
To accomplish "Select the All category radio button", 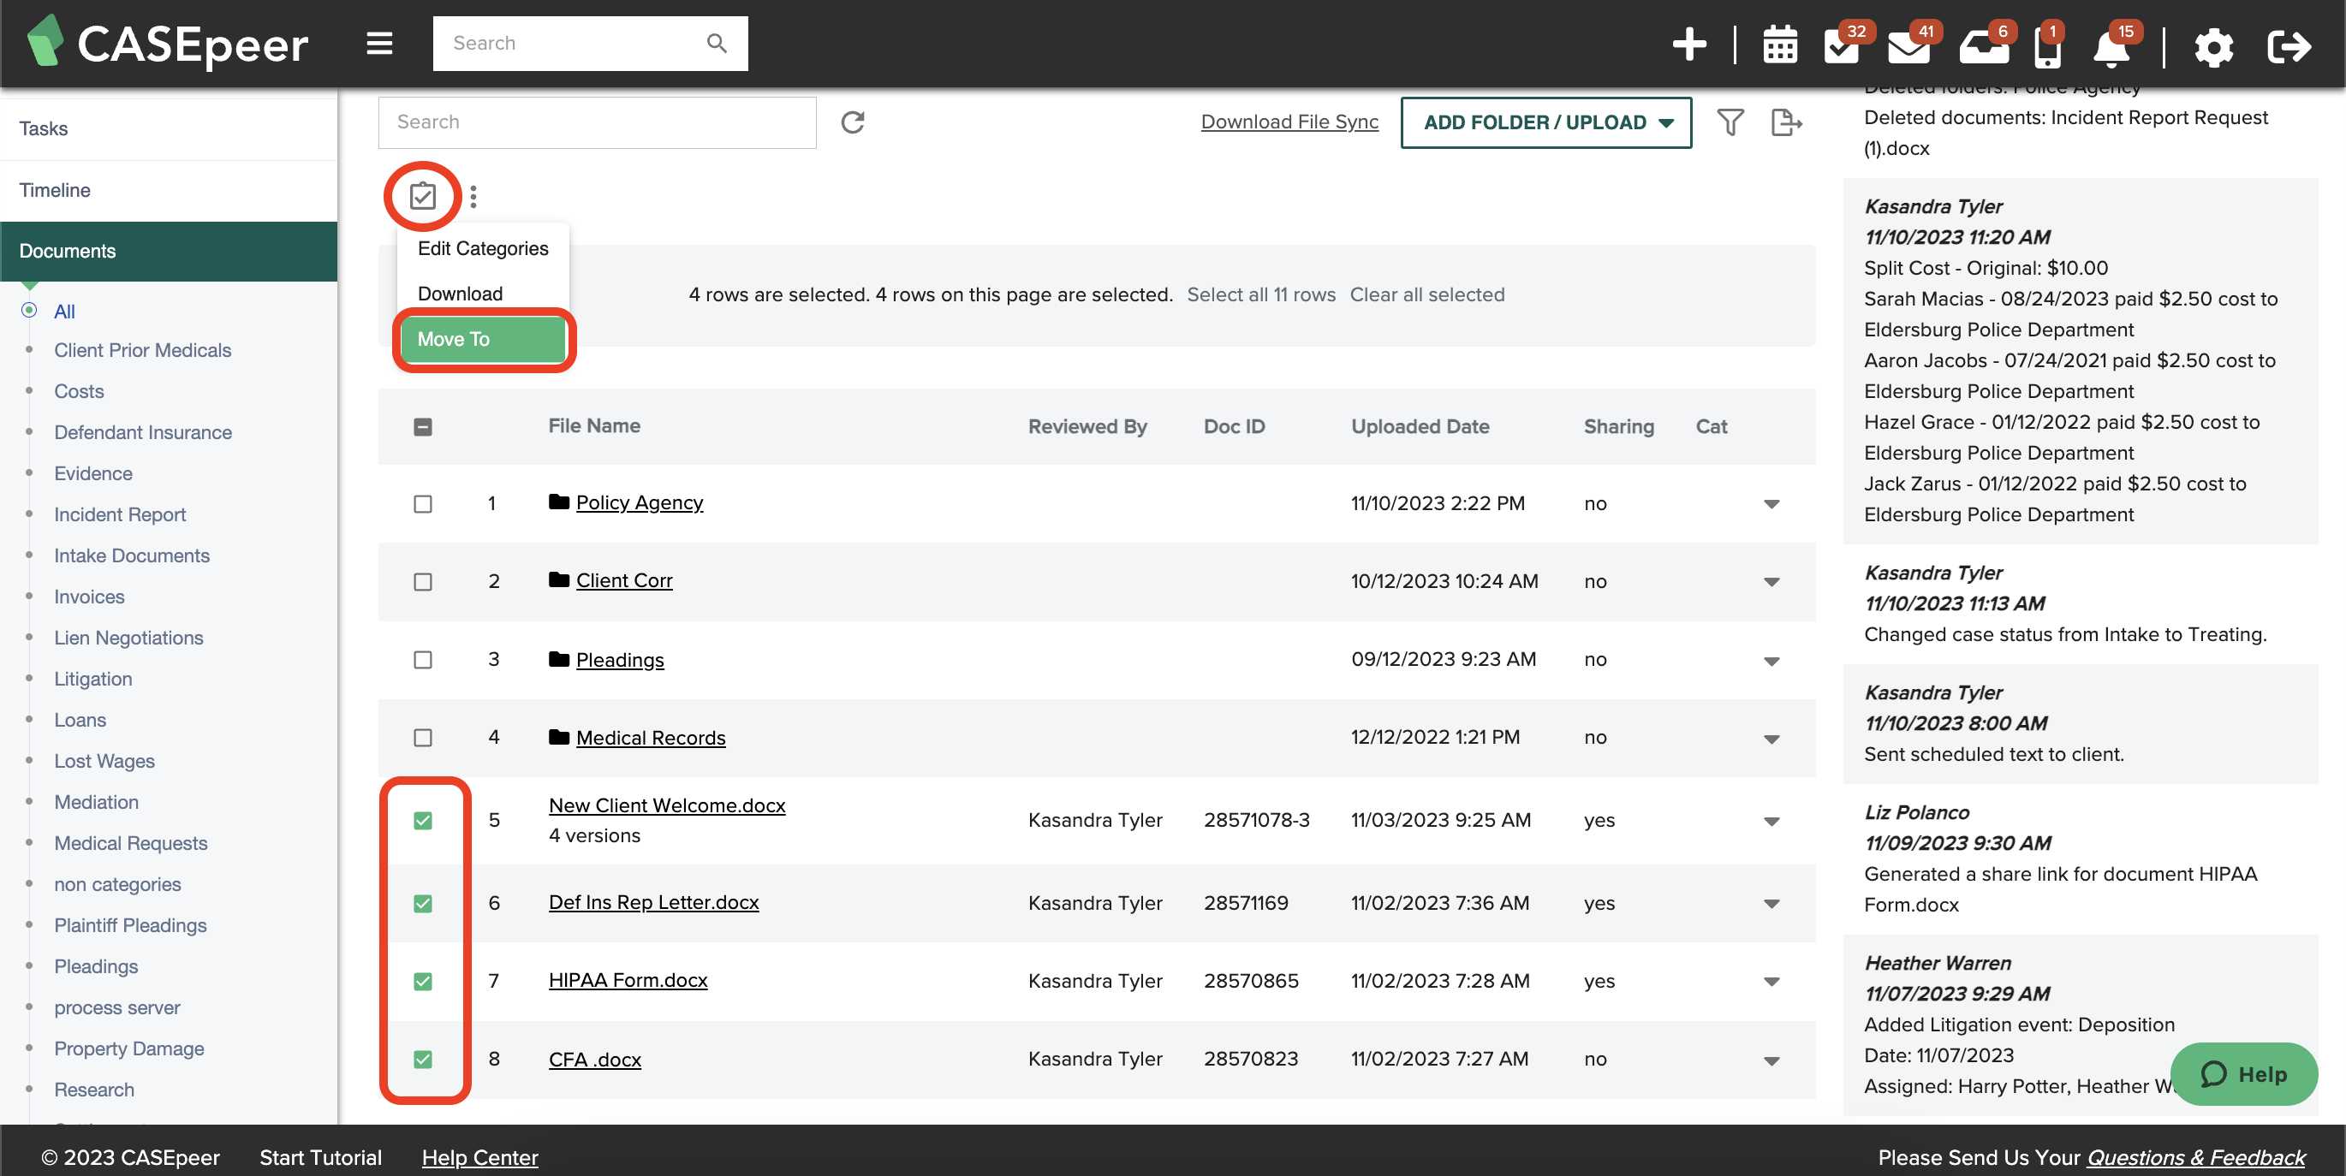I will click(x=29, y=311).
